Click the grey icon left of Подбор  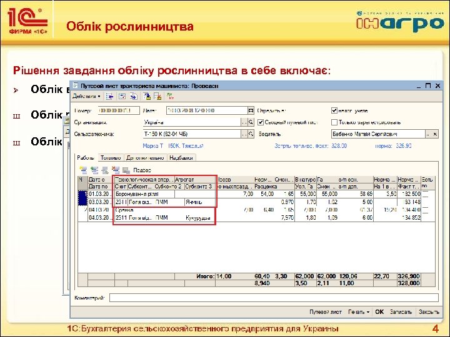[x=126, y=170]
